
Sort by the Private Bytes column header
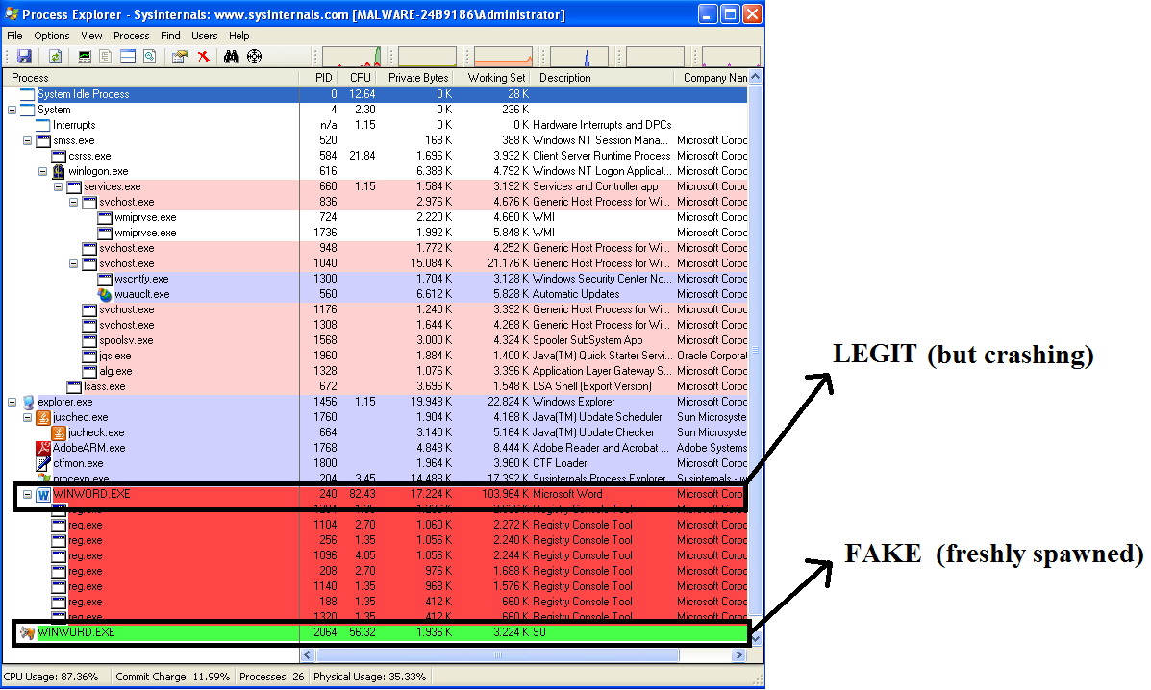[417, 78]
